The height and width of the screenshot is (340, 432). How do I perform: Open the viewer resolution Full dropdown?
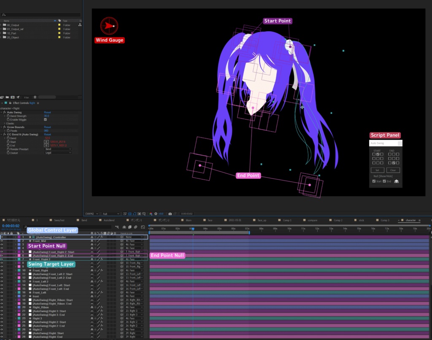click(111, 213)
